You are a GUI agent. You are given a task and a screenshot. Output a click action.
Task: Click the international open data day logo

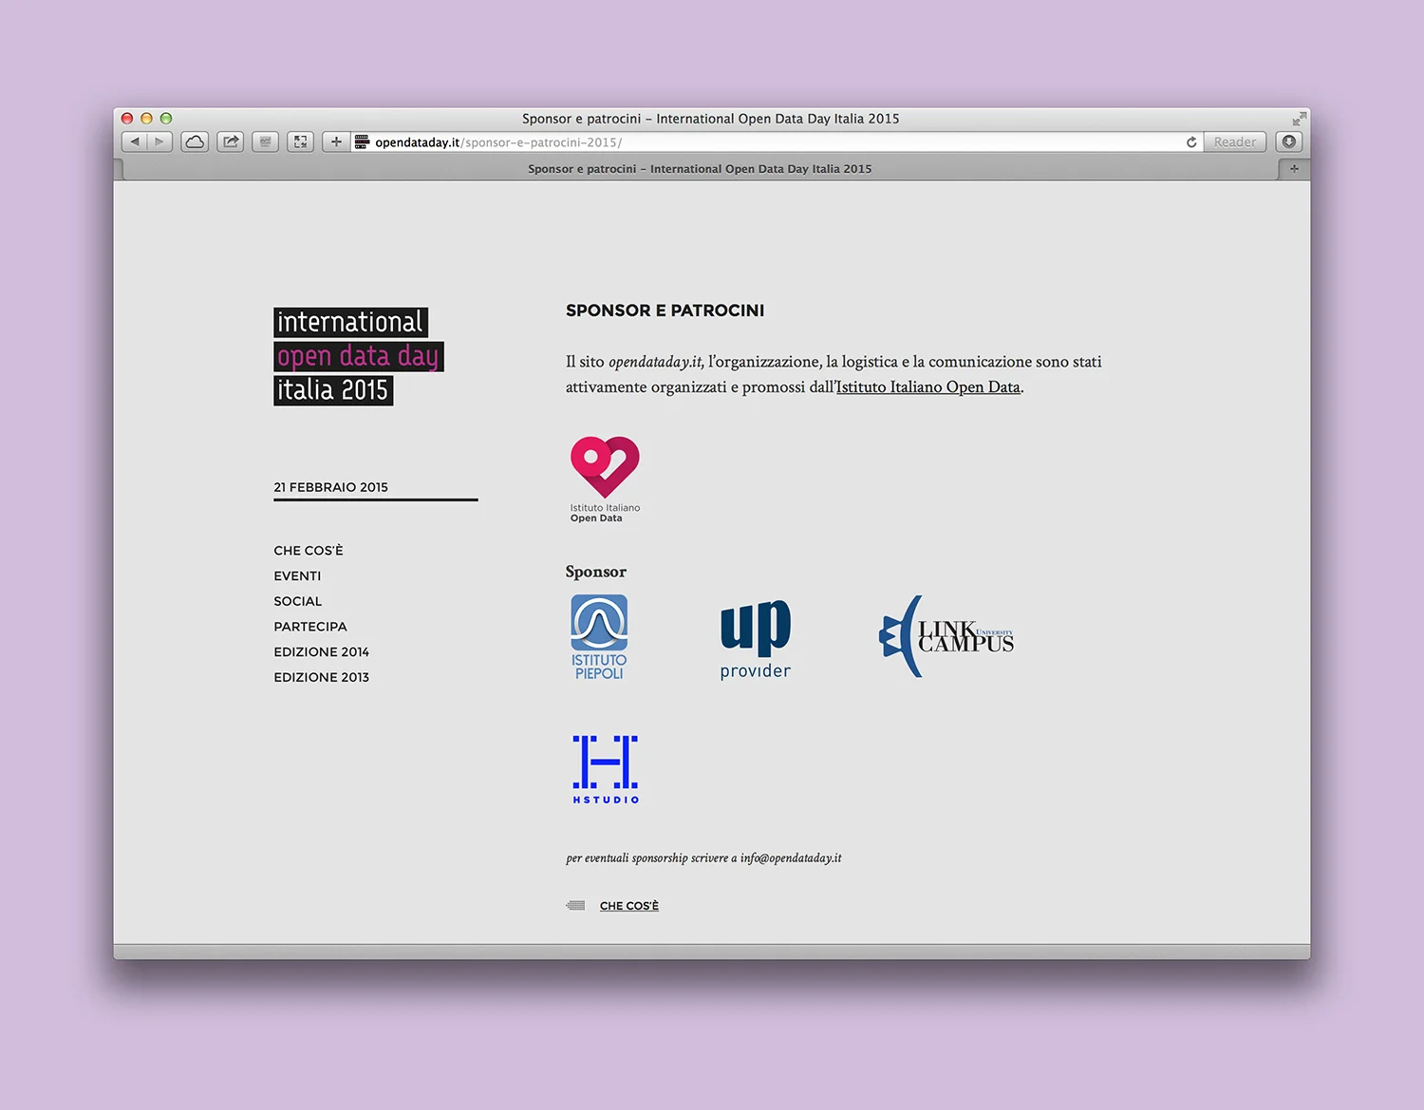click(x=359, y=356)
